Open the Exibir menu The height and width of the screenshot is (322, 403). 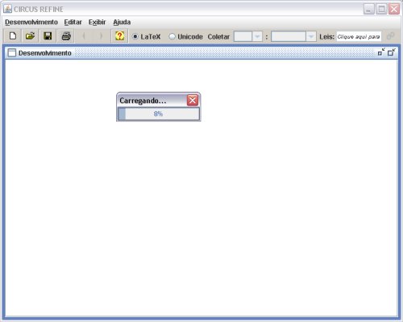tap(98, 22)
